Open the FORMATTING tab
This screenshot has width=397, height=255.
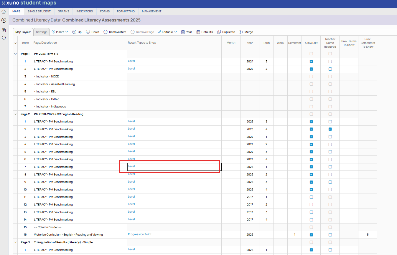tap(126, 11)
